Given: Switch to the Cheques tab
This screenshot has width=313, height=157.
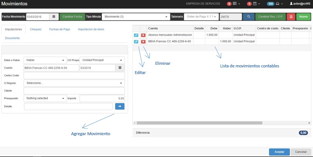Looking at the screenshot, I should tap(36, 29).
